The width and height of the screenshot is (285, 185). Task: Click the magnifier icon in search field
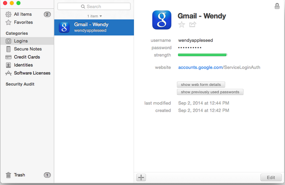pyautogui.click(x=83, y=7)
